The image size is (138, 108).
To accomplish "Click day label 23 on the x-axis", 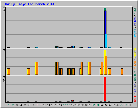I will (97, 105).
